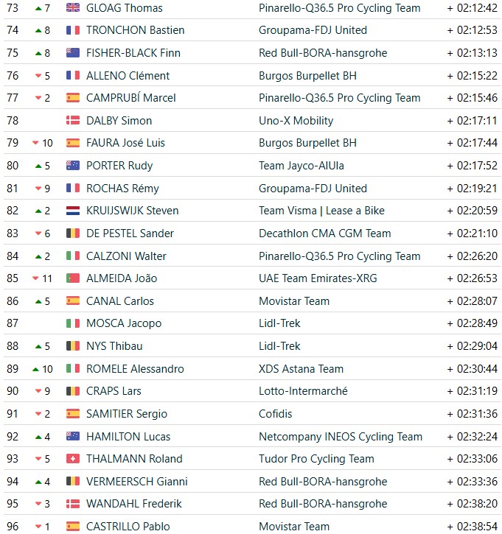
Task: Open UAE Team Emirates-XRG page
Action: 318,278
